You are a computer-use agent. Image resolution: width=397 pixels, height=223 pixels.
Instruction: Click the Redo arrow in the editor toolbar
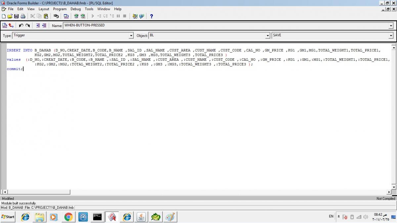click(x=28, y=25)
